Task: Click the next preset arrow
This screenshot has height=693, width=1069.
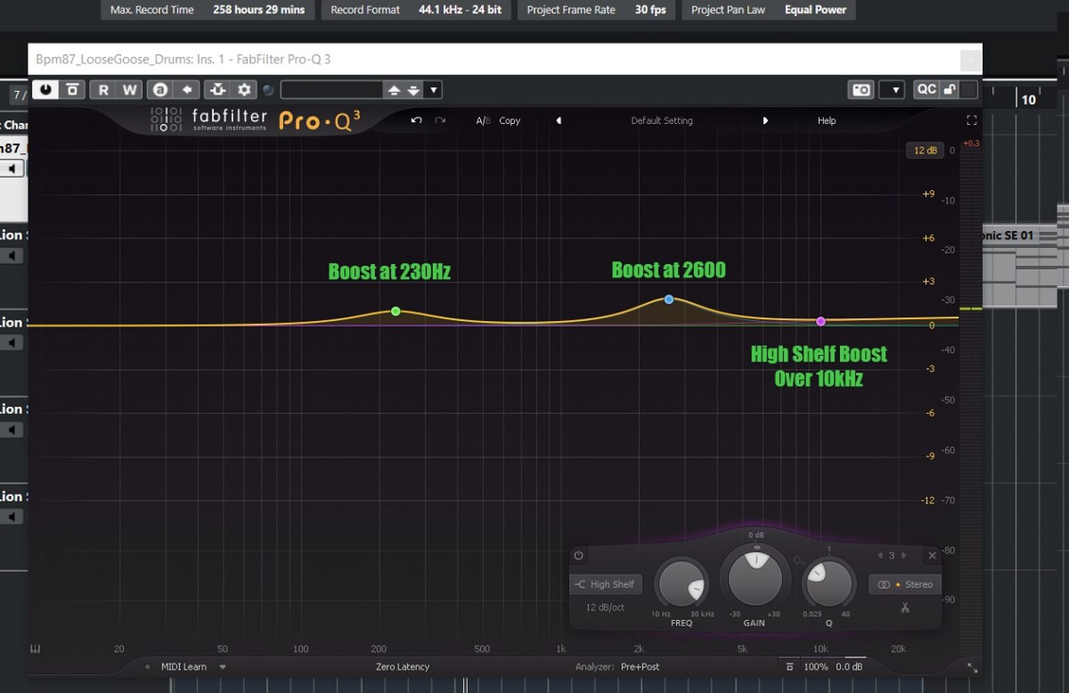Action: (766, 120)
